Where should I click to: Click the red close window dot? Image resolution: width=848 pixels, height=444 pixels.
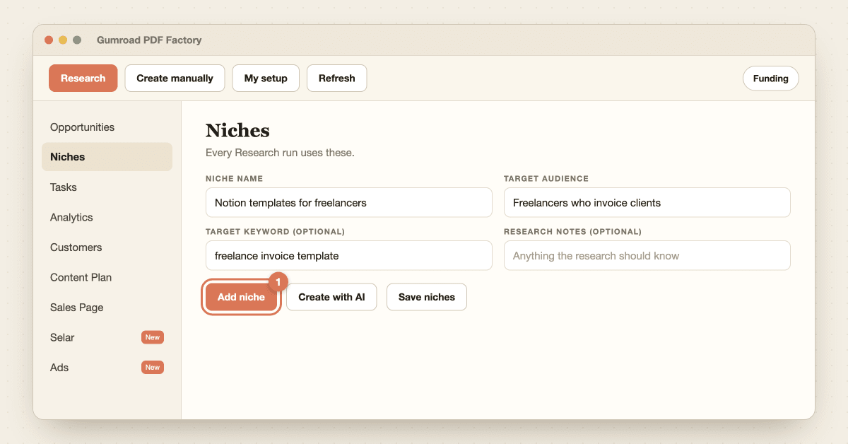(x=49, y=40)
